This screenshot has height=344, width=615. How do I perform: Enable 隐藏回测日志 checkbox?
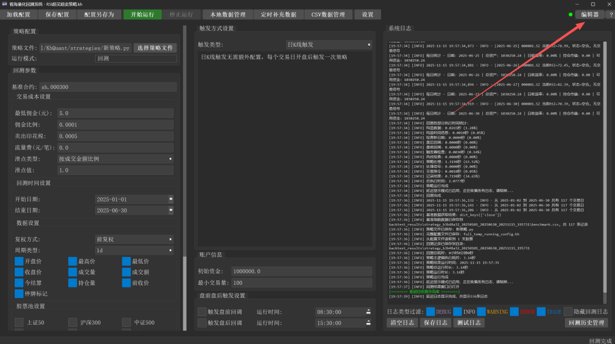point(568,312)
